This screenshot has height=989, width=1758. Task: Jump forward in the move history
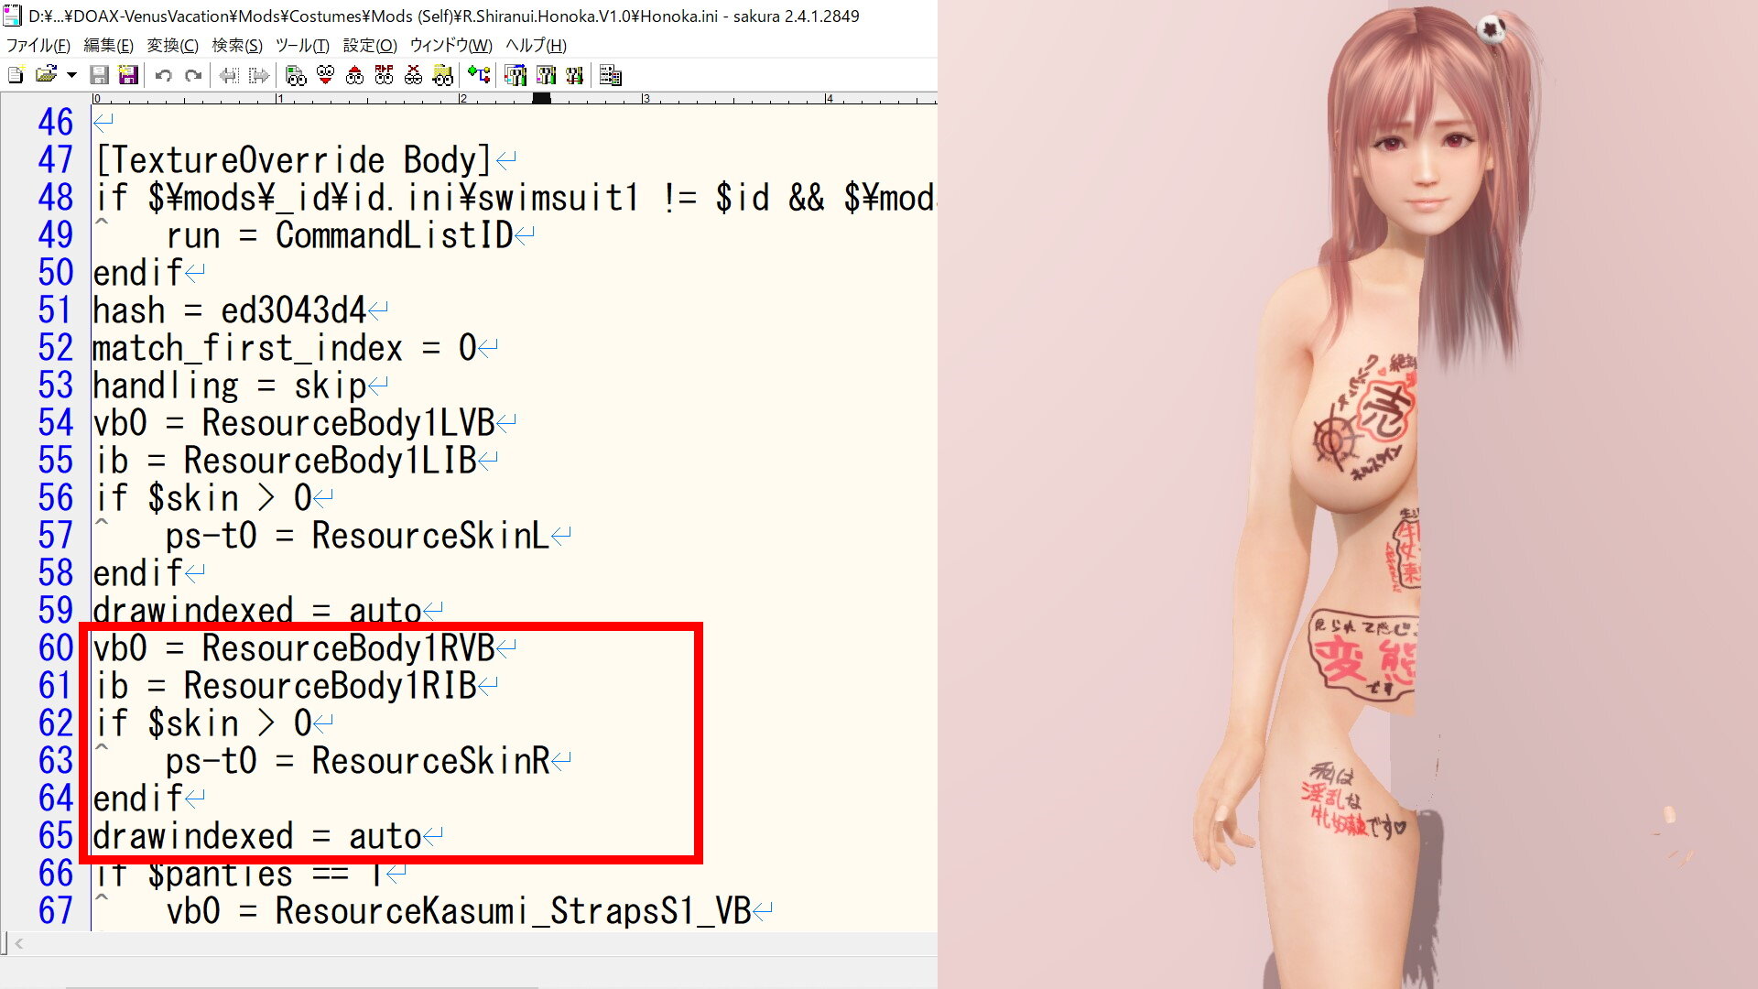[x=259, y=75]
